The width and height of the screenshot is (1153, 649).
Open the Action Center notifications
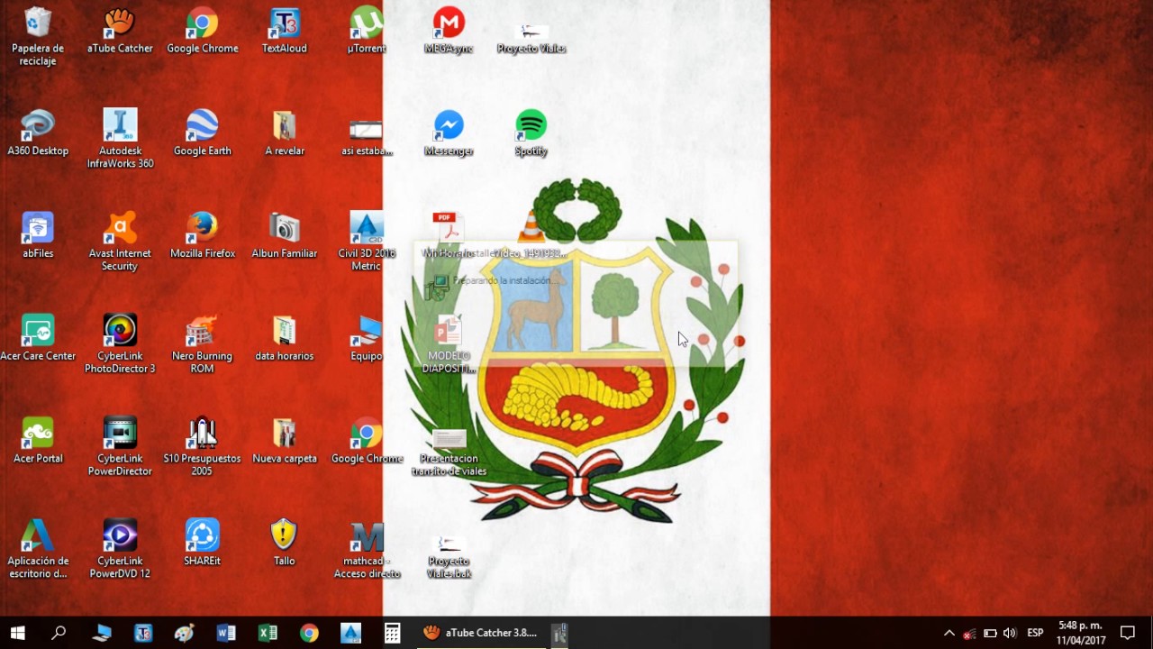pos(1128,633)
